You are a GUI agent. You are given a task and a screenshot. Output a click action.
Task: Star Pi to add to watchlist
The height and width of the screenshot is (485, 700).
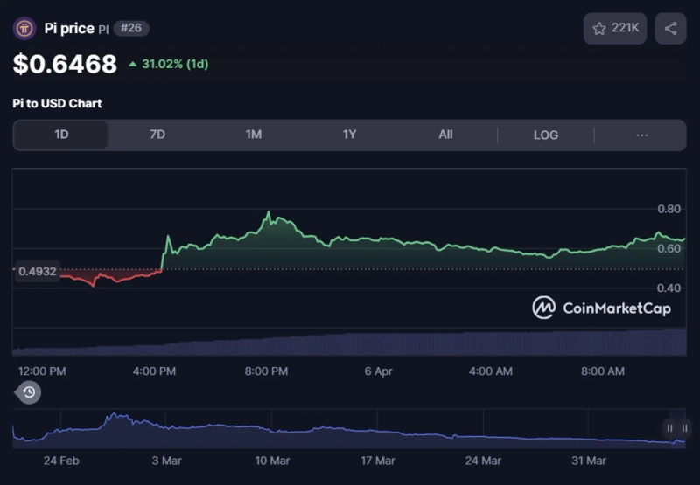tap(615, 29)
